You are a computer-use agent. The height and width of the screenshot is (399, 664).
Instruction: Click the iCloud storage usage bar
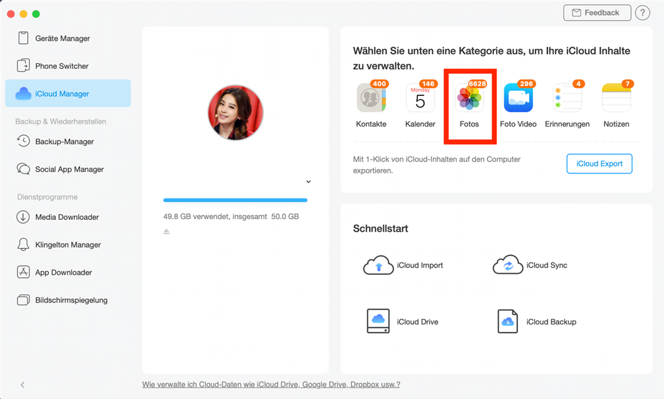pyautogui.click(x=236, y=200)
